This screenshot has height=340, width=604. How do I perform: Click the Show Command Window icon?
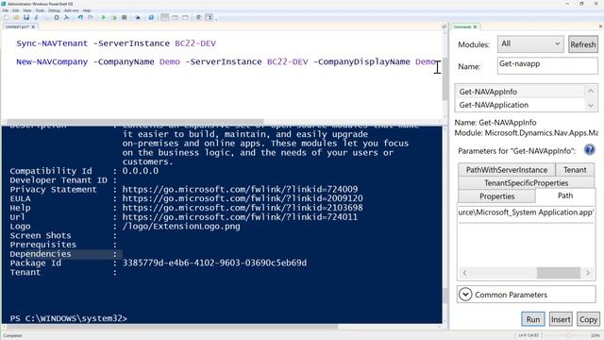tap(199, 18)
